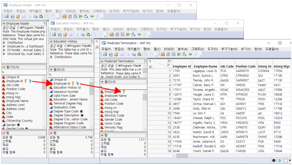Click the orange-red table icon in Education History toolbar

point(112,35)
